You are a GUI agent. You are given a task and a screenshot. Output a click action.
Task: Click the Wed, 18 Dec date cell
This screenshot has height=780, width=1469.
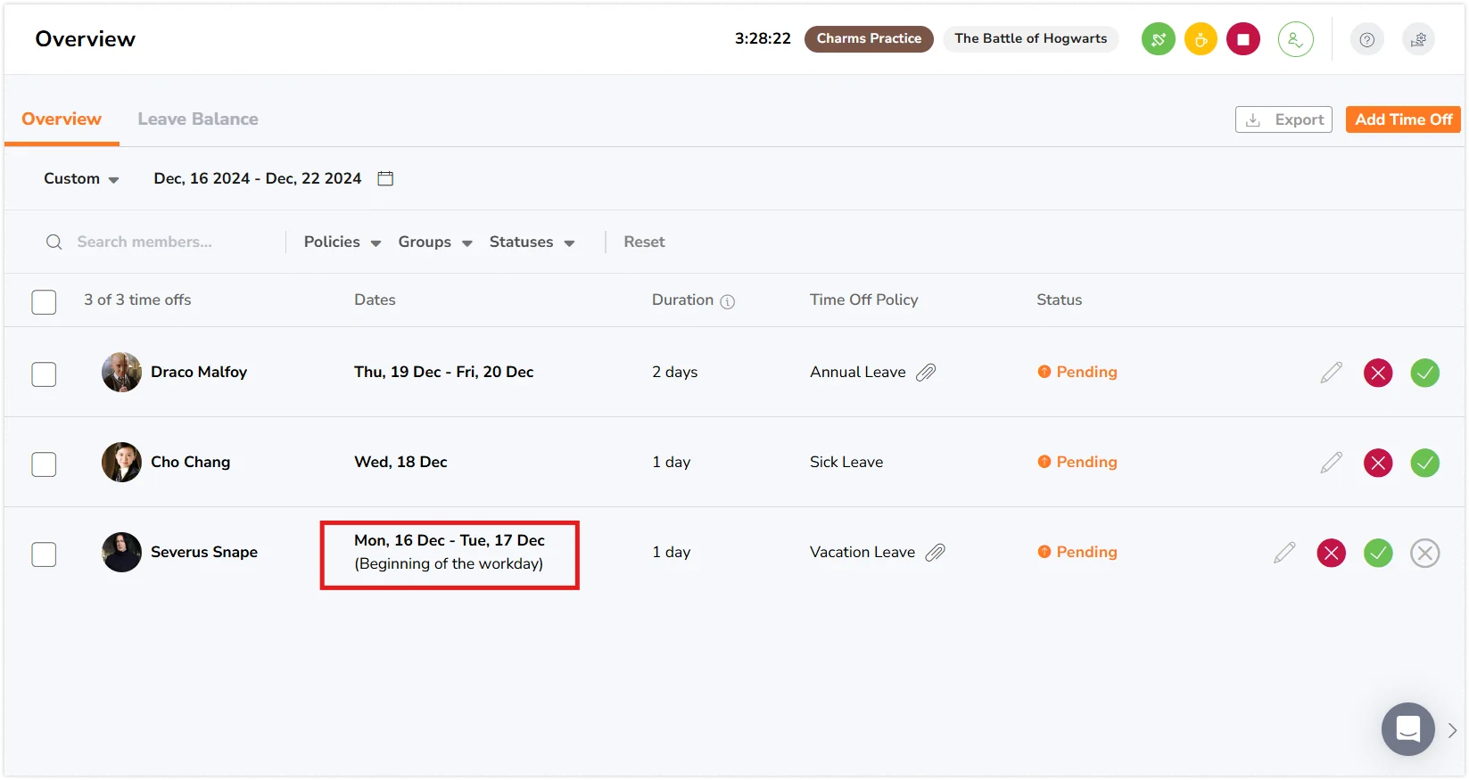[400, 462]
